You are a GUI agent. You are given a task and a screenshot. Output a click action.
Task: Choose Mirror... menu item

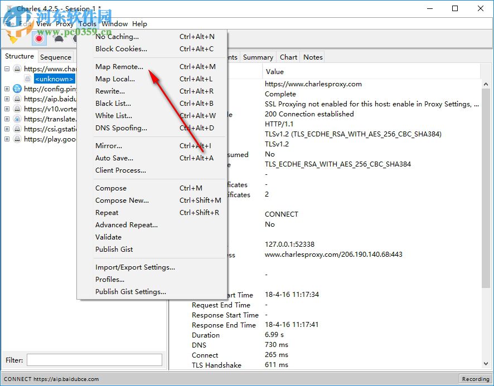click(x=152, y=146)
